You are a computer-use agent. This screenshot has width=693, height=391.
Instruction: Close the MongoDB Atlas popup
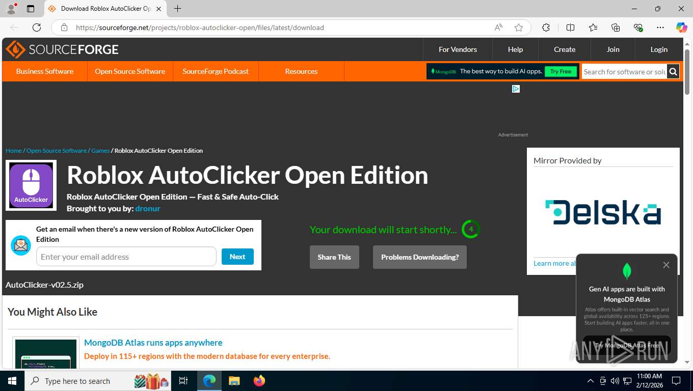(x=666, y=265)
